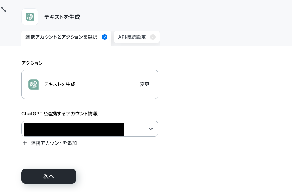Click the gray checkmark on API接続設定 tab
292x192 pixels.
(x=153, y=37)
